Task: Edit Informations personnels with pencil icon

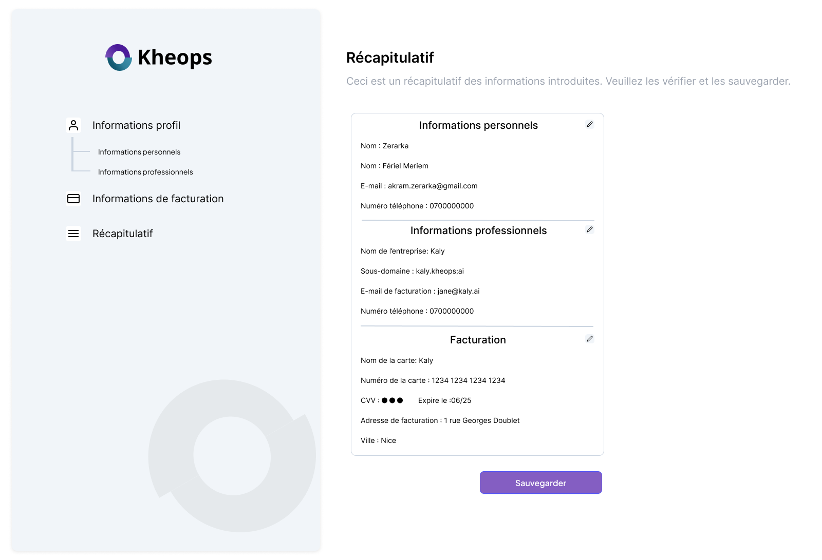Action: pyautogui.click(x=590, y=124)
